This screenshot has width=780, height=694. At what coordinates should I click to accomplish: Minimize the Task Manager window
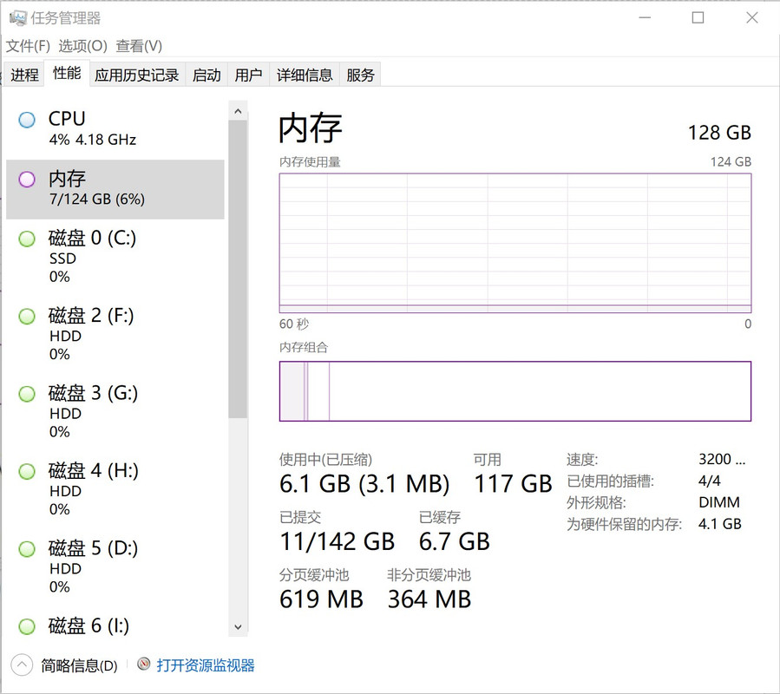[645, 18]
